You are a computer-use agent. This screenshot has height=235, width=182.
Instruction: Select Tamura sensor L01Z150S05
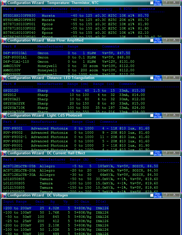coord(80,188)
